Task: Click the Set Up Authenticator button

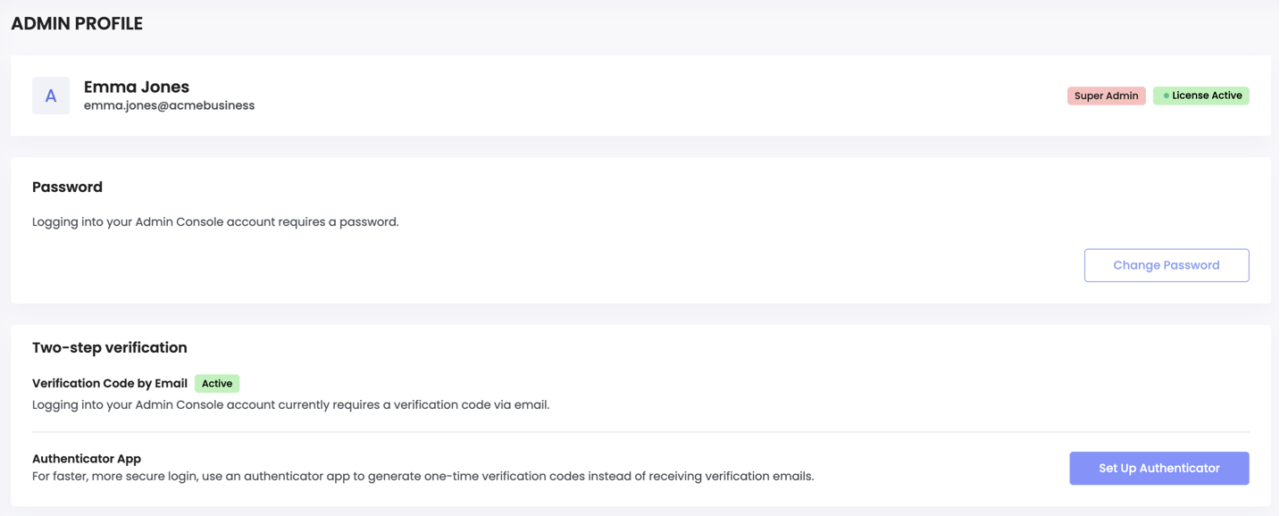Action: tap(1159, 468)
